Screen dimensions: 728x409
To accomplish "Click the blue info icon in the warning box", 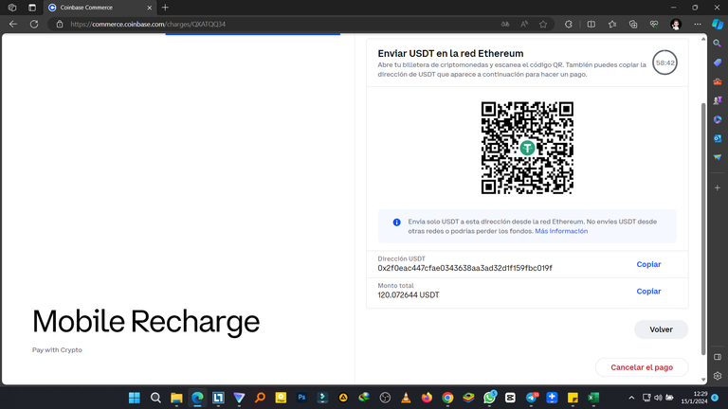I will point(396,222).
